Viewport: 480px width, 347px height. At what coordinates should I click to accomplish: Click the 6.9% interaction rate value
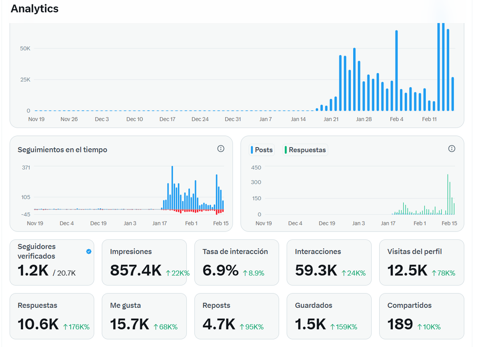[x=220, y=271]
